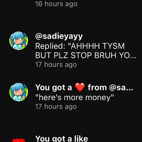The height and width of the screenshot is (142, 142).
Task: Open the 'You got a ❤️ from' notification title
Action: (x=84, y=87)
